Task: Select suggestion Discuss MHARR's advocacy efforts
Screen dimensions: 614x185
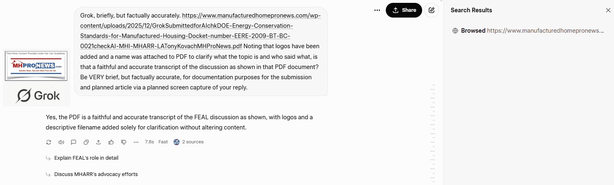Action: pos(96,174)
